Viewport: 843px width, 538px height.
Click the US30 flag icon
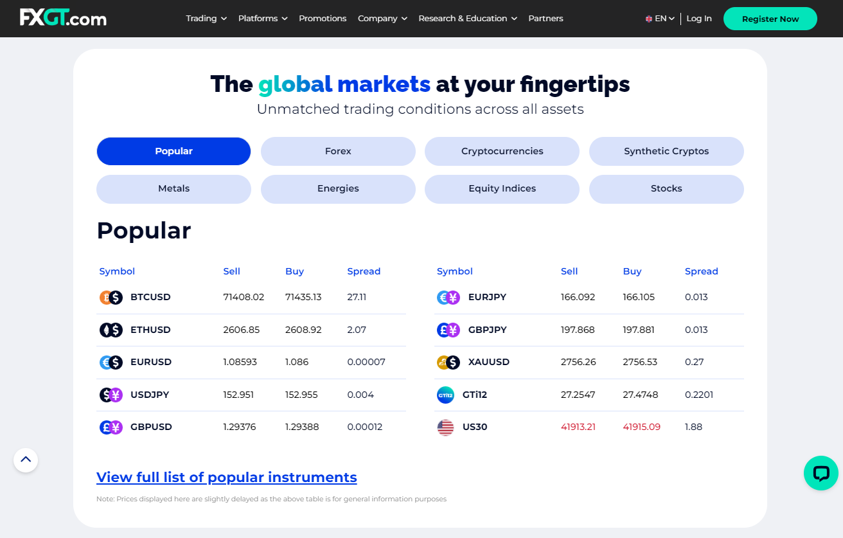tap(445, 427)
